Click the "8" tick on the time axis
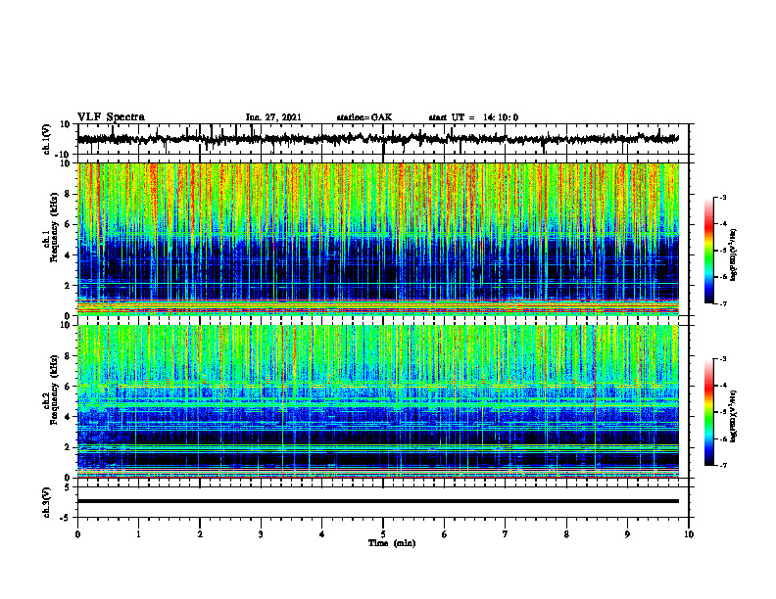776x599 pixels. [x=566, y=534]
